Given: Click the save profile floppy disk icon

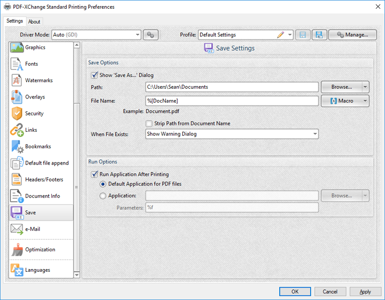Looking at the screenshot, I should point(319,35).
